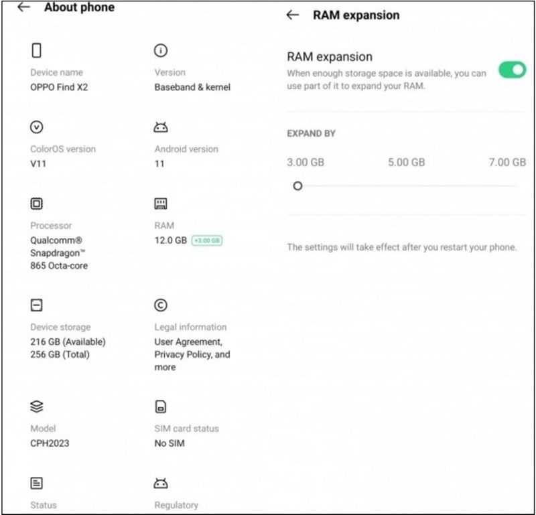
Task: Tap the ColorOS version icon
Action: click(37, 127)
